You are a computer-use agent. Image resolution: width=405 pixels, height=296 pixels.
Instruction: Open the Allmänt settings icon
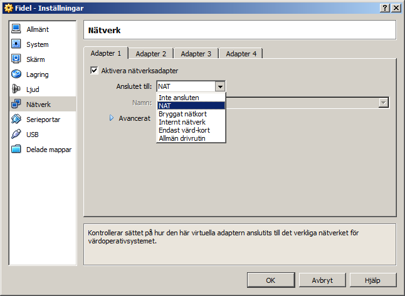(x=16, y=29)
